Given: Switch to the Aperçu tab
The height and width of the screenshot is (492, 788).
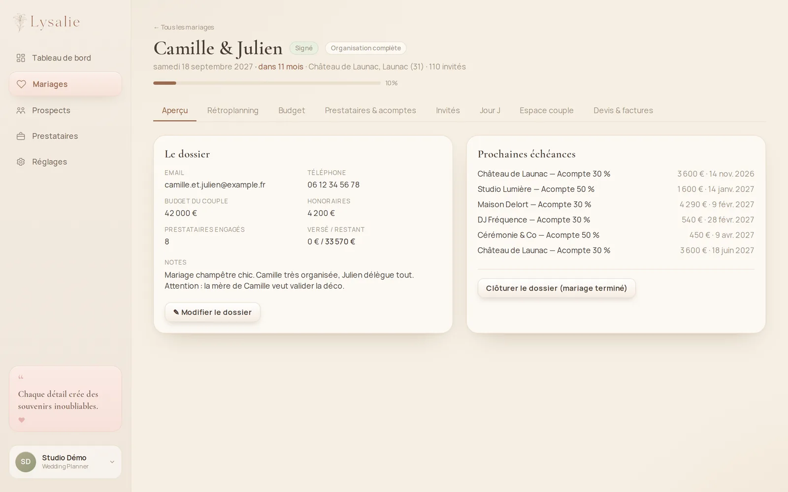Looking at the screenshot, I should click(x=175, y=111).
